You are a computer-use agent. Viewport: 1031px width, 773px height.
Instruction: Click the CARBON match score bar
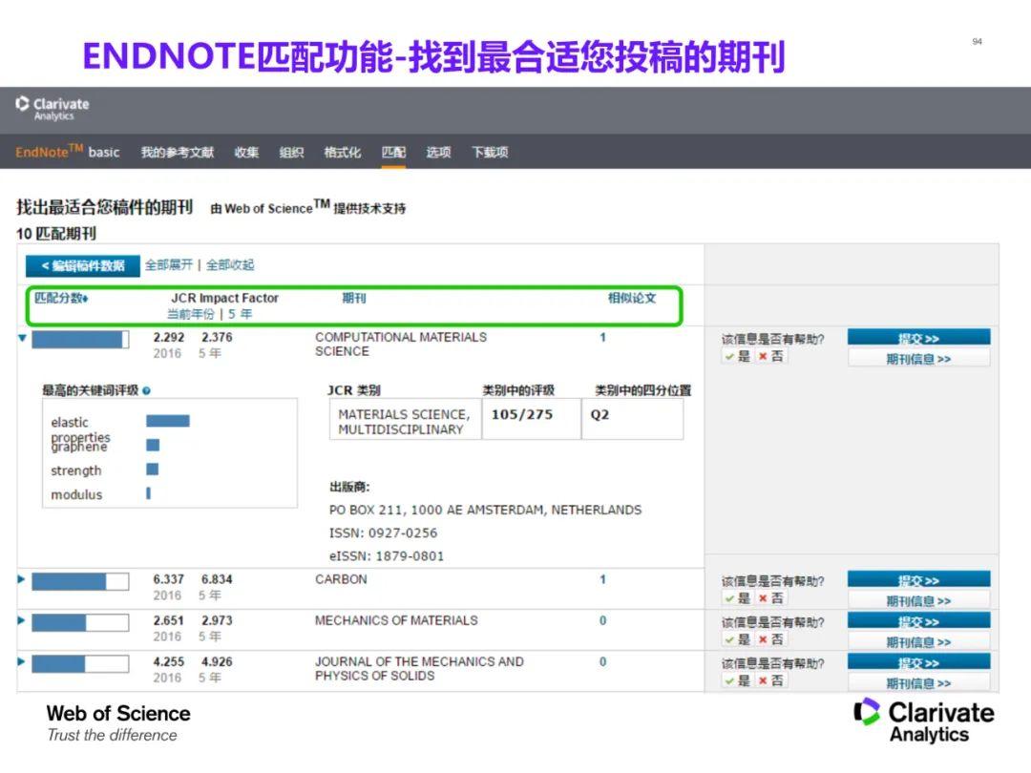pyautogui.click(x=78, y=579)
